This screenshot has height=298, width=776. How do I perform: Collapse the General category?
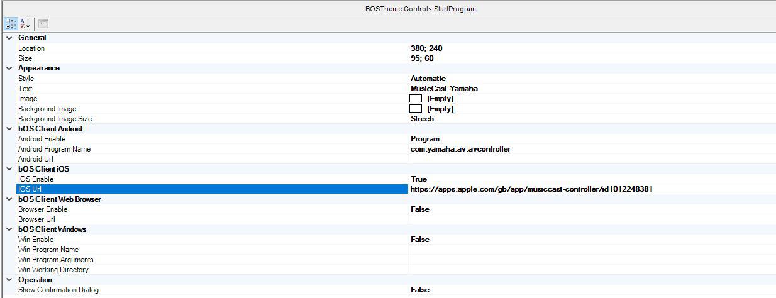coord(9,38)
